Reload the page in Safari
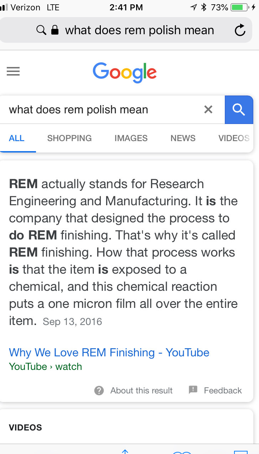Screen dimensions: 259x454 (240, 30)
